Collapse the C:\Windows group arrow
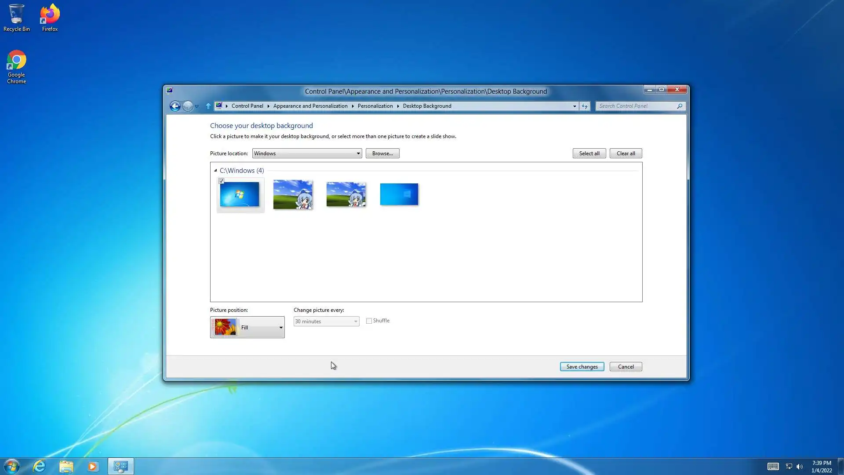 click(x=215, y=171)
